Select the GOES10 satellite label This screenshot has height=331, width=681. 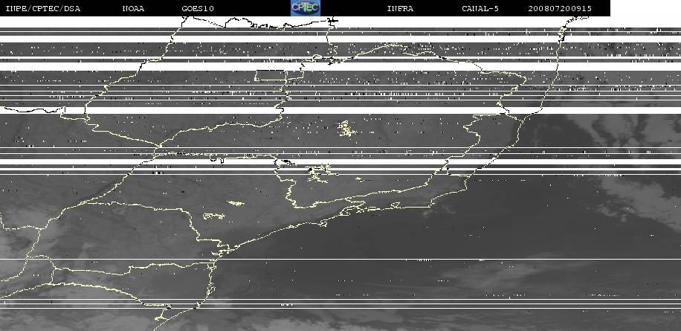tap(198, 8)
